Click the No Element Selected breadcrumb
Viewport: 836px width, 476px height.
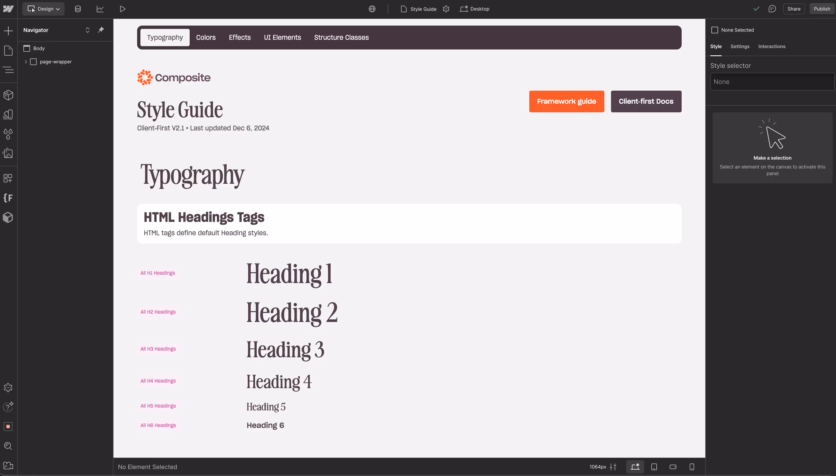point(147,467)
